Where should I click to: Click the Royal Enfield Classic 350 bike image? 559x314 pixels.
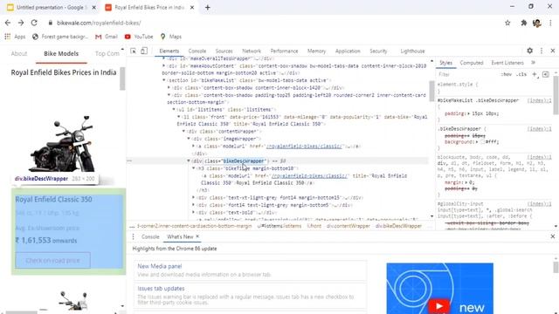click(63, 144)
